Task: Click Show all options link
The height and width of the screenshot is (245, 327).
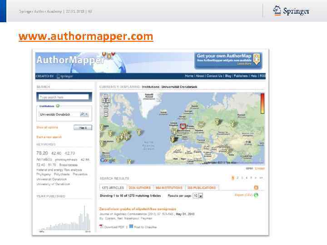Action: pos(47,127)
